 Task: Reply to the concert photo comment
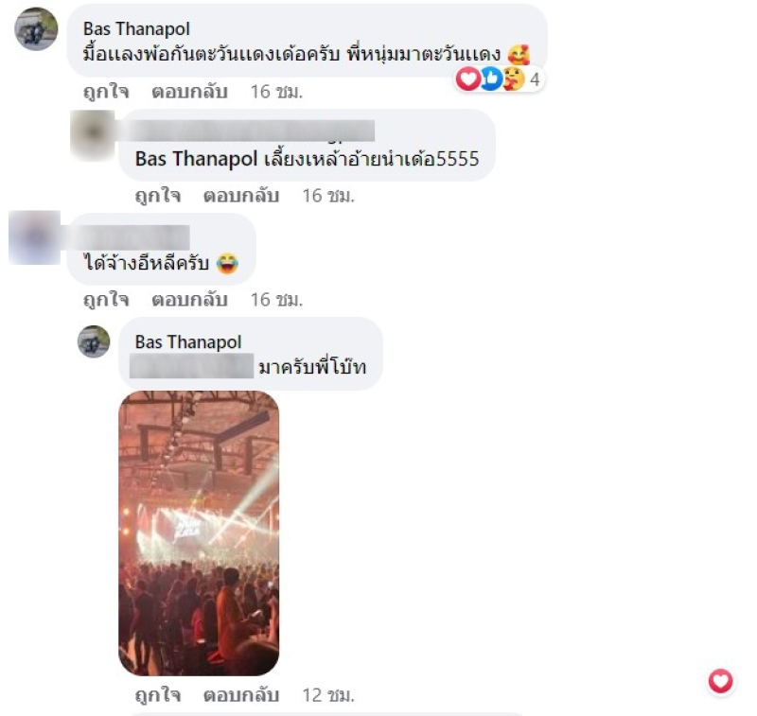pos(241,695)
